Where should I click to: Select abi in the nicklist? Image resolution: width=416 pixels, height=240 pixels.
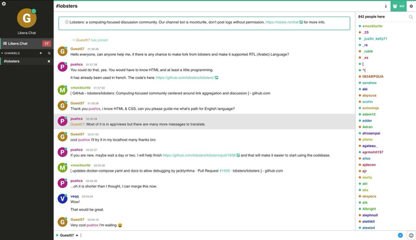pyautogui.click(x=365, y=89)
